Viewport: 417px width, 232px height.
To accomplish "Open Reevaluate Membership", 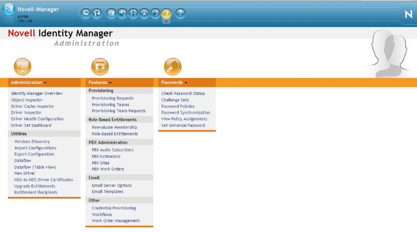I will [114, 127].
